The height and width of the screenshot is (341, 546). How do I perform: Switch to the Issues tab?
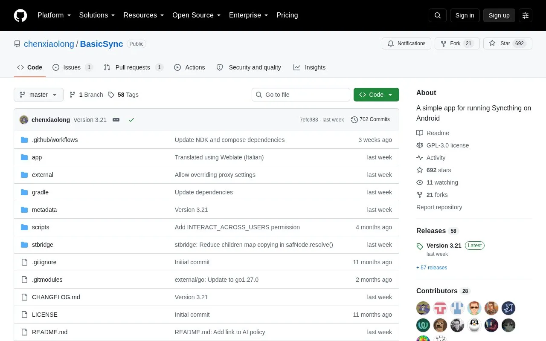pos(73,67)
